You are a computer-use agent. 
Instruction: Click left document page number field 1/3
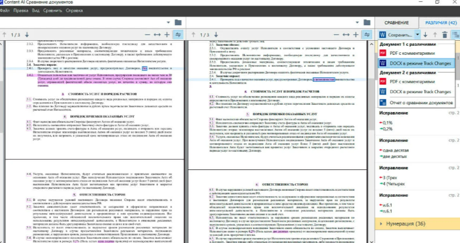click(x=15, y=35)
